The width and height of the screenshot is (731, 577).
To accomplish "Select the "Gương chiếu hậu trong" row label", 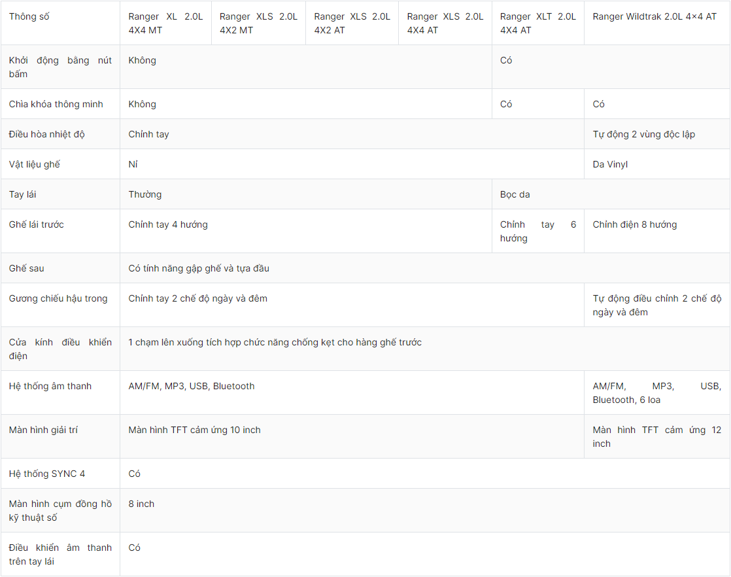I will [x=58, y=298].
